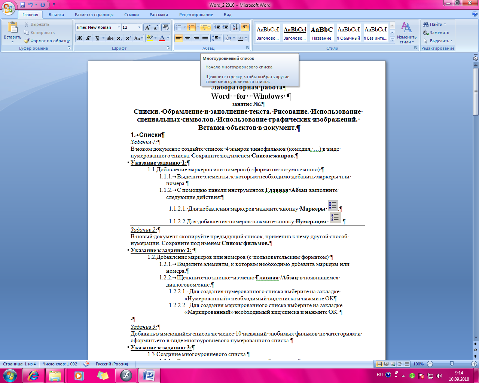
Task: Expand the styles gallery (More)
Action: tap(392, 40)
